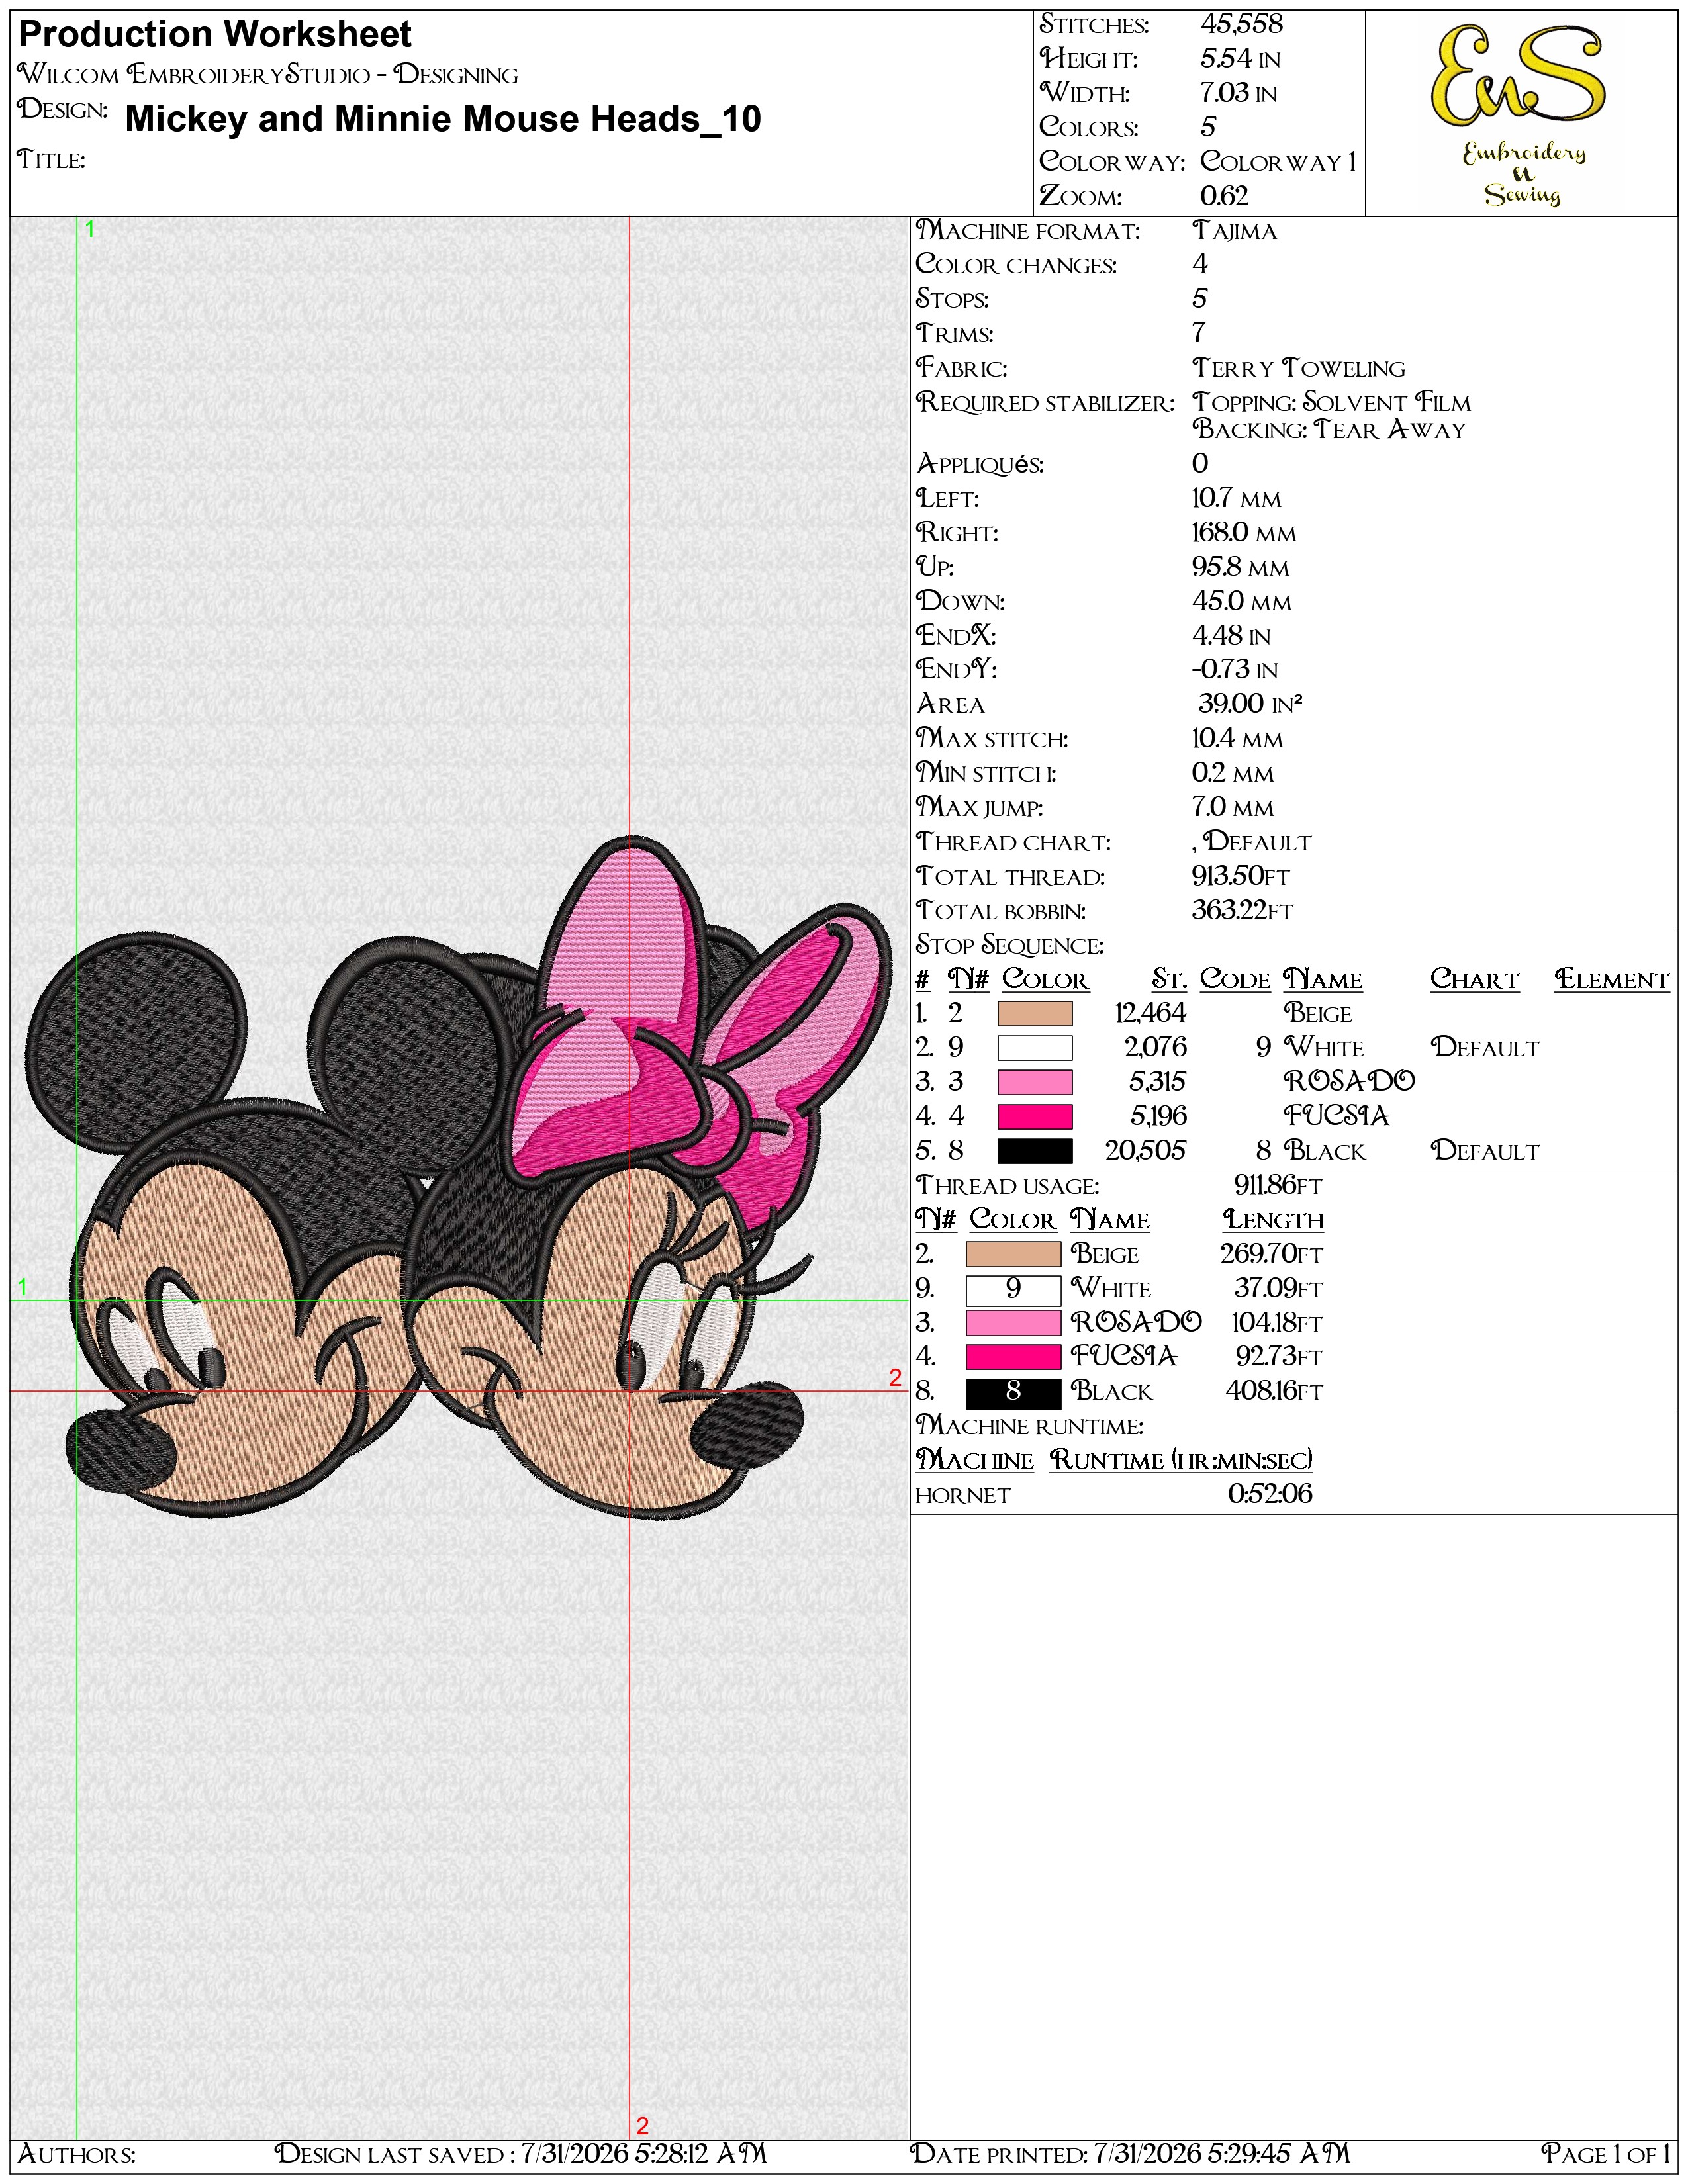This screenshot has height=2184, width=1688.
Task: Select the "Hornet" machine name
Action: pyautogui.click(x=963, y=1495)
